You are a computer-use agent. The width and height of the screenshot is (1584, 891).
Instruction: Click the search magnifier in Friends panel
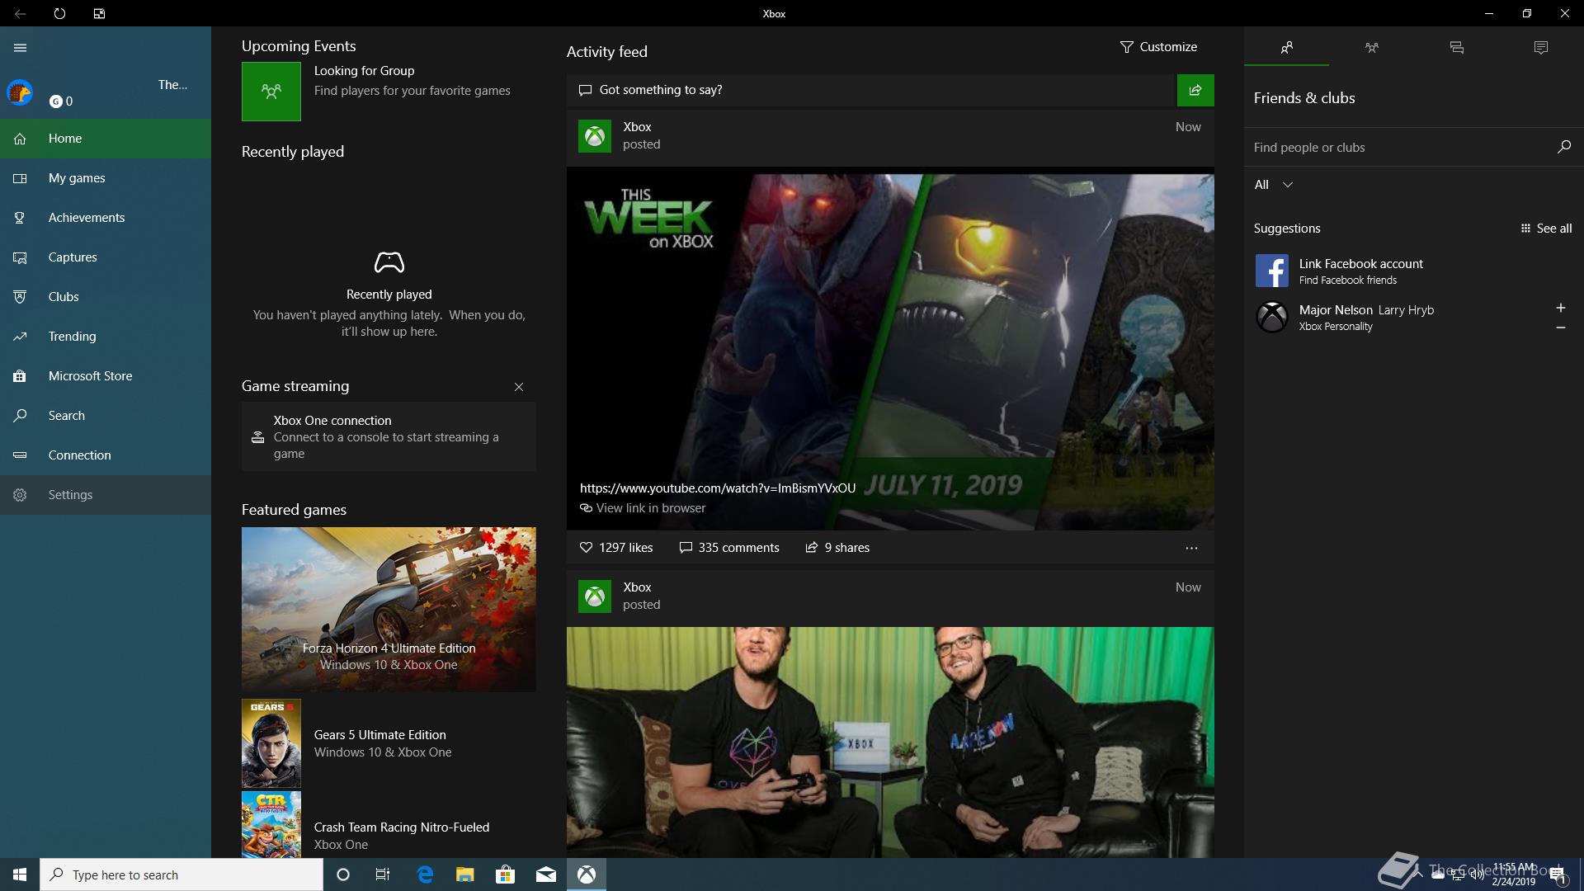(x=1563, y=147)
